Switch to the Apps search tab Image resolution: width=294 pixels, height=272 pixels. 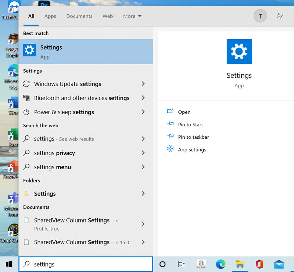tap(50, 16)
